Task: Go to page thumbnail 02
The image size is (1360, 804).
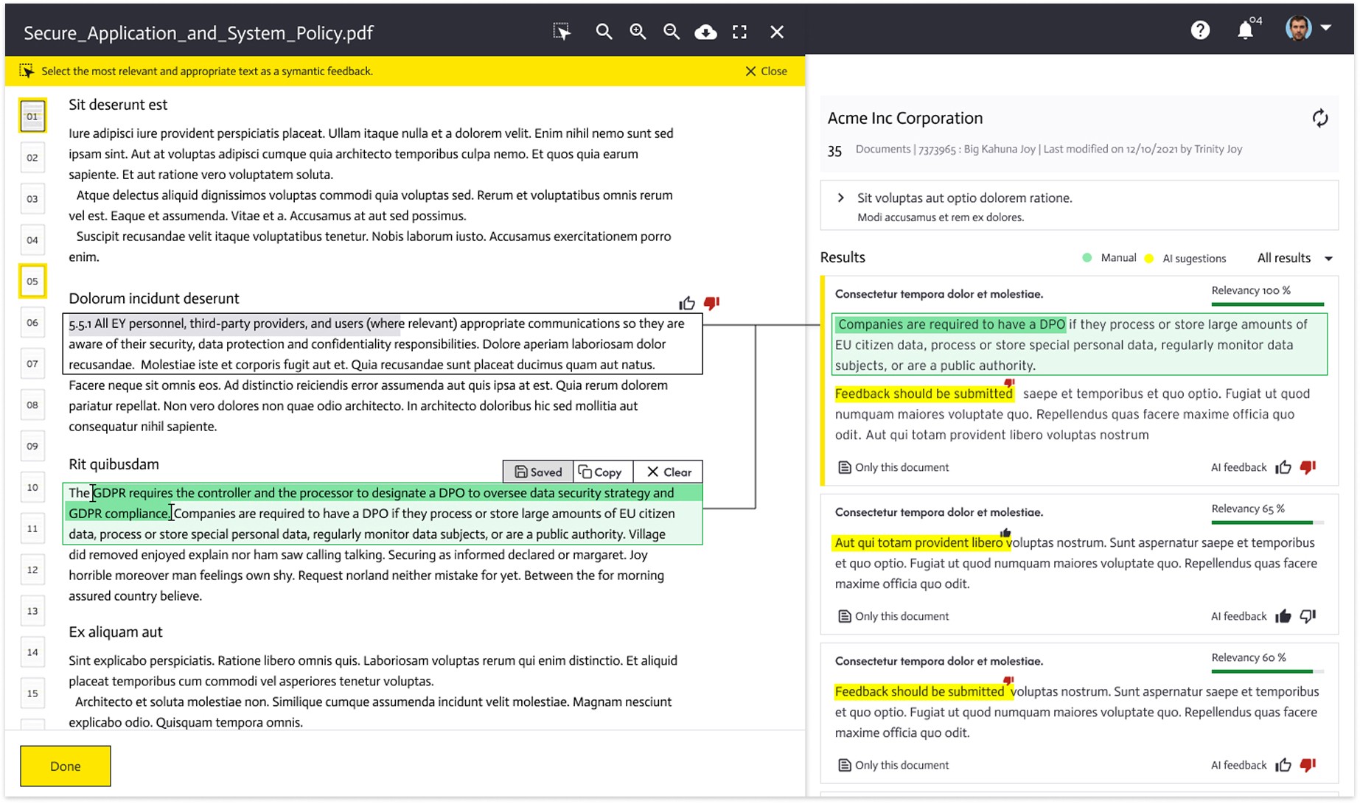Action: [32, 157]
